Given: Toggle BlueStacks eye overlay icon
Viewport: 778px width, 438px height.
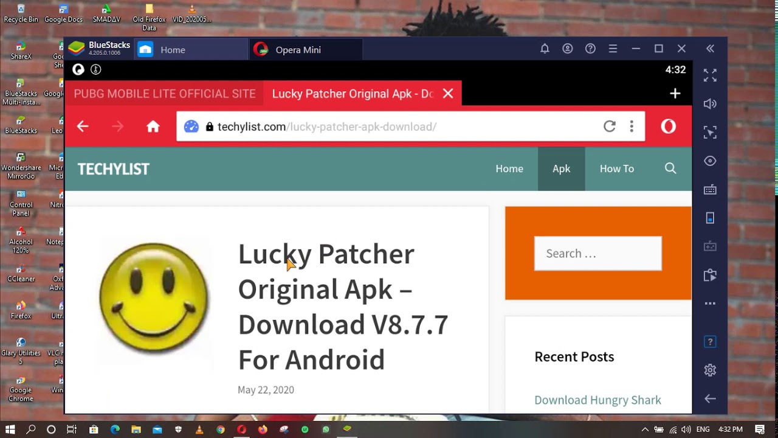Looking at the screenshot, I should tap(710, 161).
